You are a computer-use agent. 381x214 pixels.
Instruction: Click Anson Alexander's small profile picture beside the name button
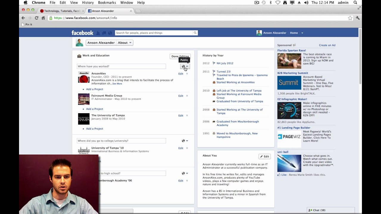point(79,43)
